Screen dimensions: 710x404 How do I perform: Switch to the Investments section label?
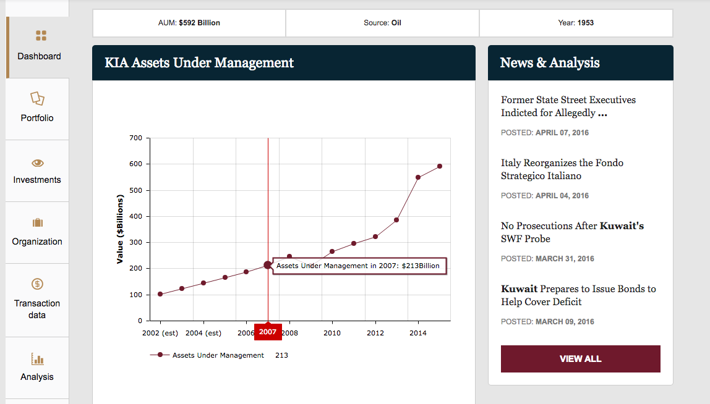tap(37, 180)
